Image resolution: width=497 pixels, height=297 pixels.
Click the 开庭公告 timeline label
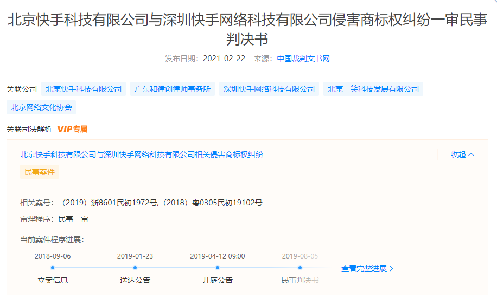tap(218, 280)
